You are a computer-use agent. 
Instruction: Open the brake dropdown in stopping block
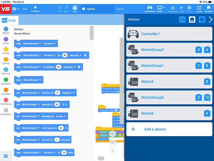click(61, 116)
